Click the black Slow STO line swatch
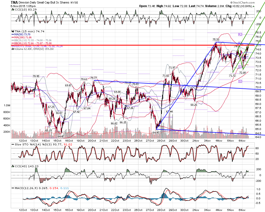Image resolution: width=265 pixels, height=212 pixels. (x=13, y=145)
